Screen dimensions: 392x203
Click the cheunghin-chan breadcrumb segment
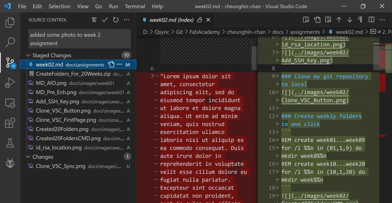(246, 32)
